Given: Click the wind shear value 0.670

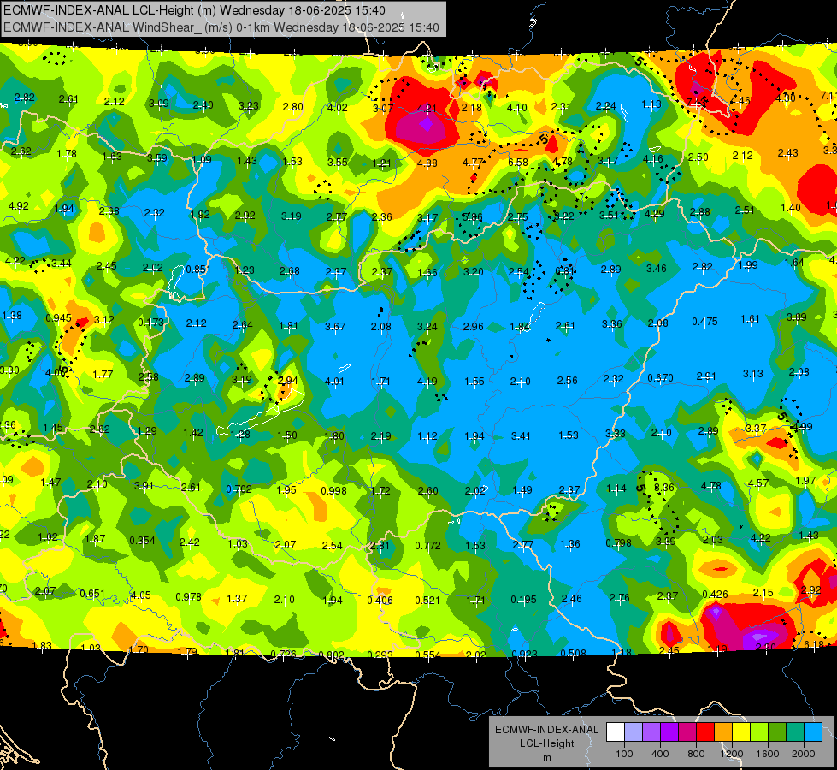Looking at the screenshot, I should (660, 378).
